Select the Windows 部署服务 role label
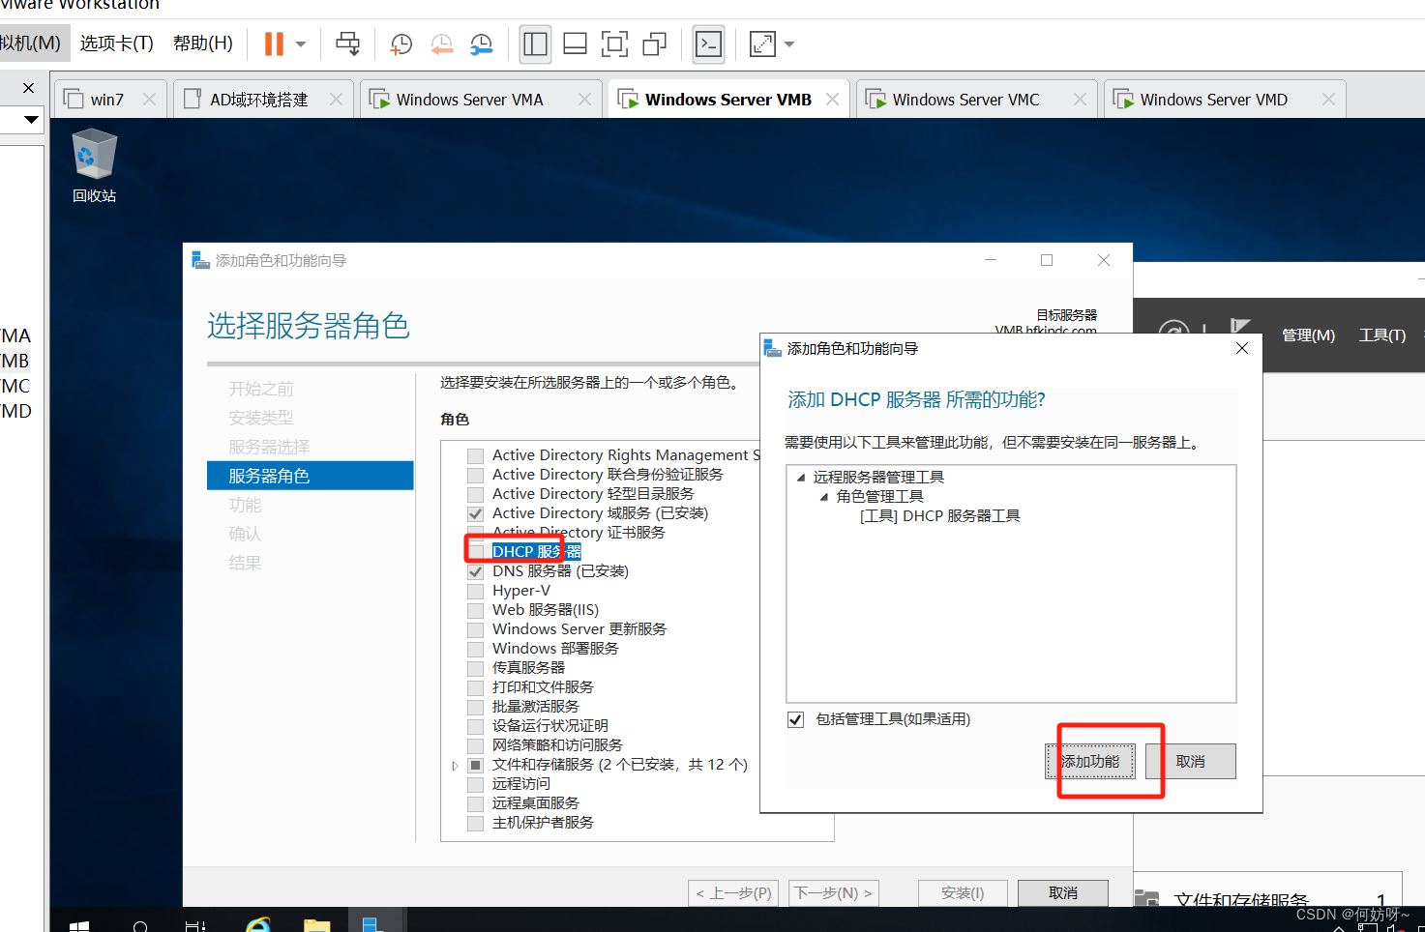 point(555,649)
